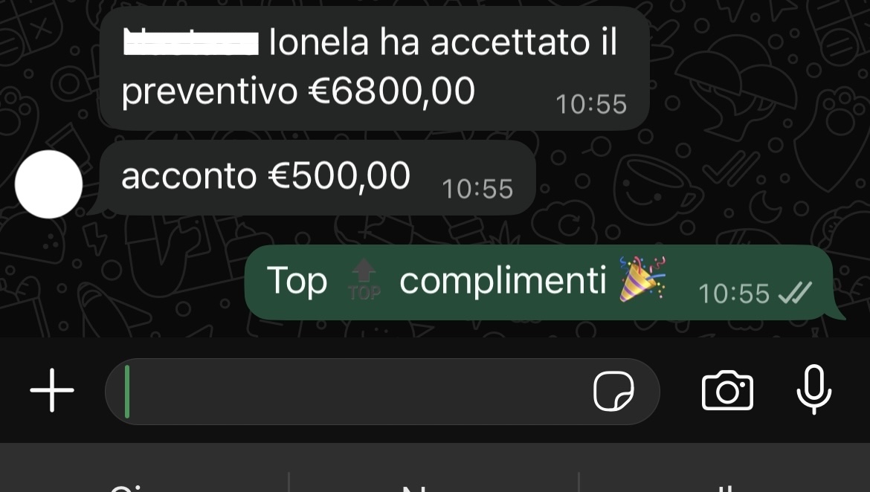The image size is (870, 492).
Task: Tap the redacted sender name before Ionela
Action: tap(191, 43)
